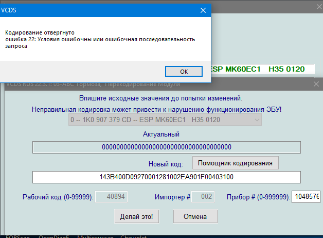Click the Импортер # field 002

pyautogui.click(x=203, y=197)
